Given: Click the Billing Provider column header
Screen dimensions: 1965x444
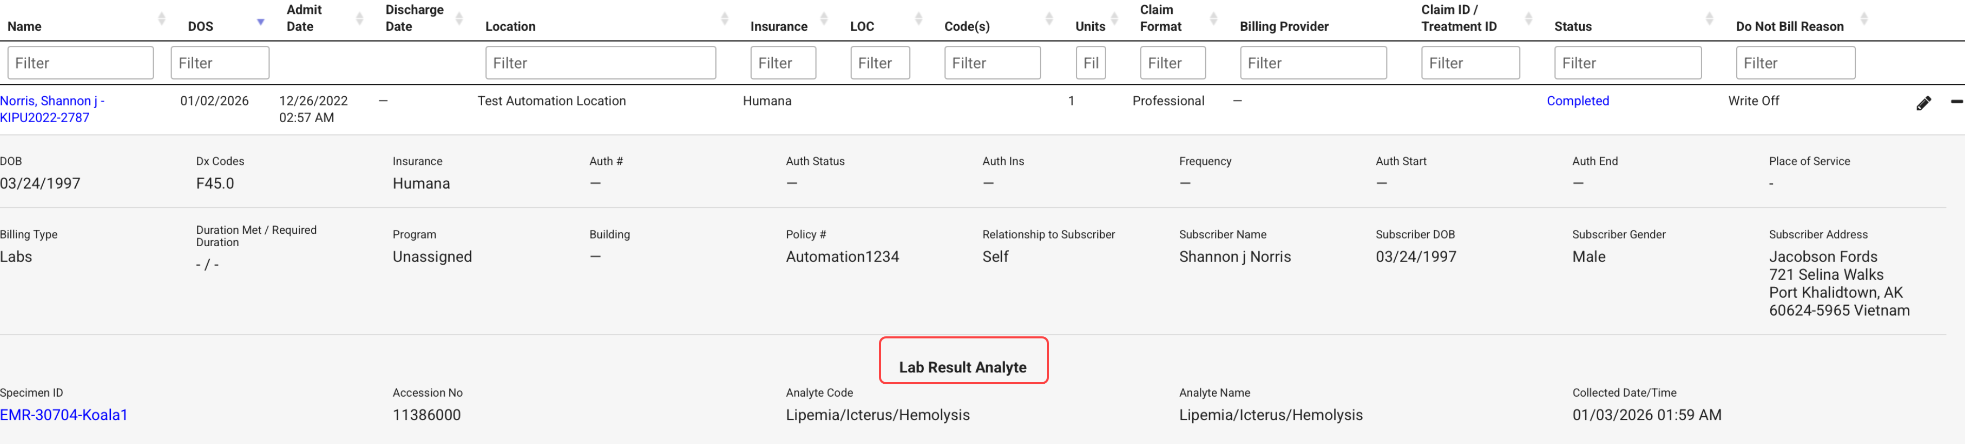Looking at the screenshot, I should point(1284,26).
